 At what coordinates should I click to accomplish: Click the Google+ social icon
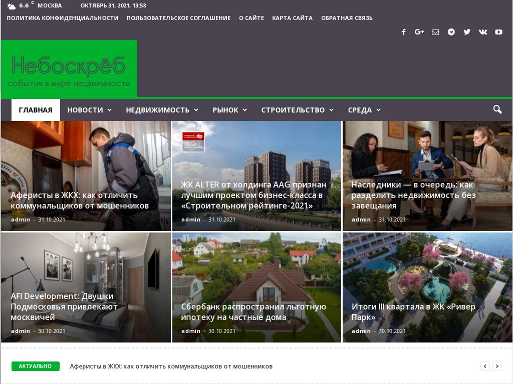419,32
